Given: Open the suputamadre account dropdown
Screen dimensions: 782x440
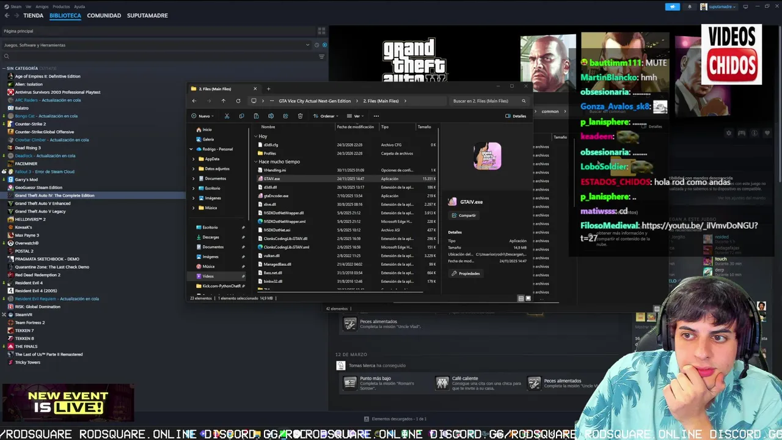Looking at the screenshot, I should click(x=718, y=7).
